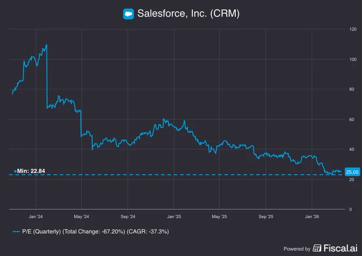The height and width of the screenshot is (256, 362).
Task: Click the x-axis label 'May '24'
Action: click(81, 217)
